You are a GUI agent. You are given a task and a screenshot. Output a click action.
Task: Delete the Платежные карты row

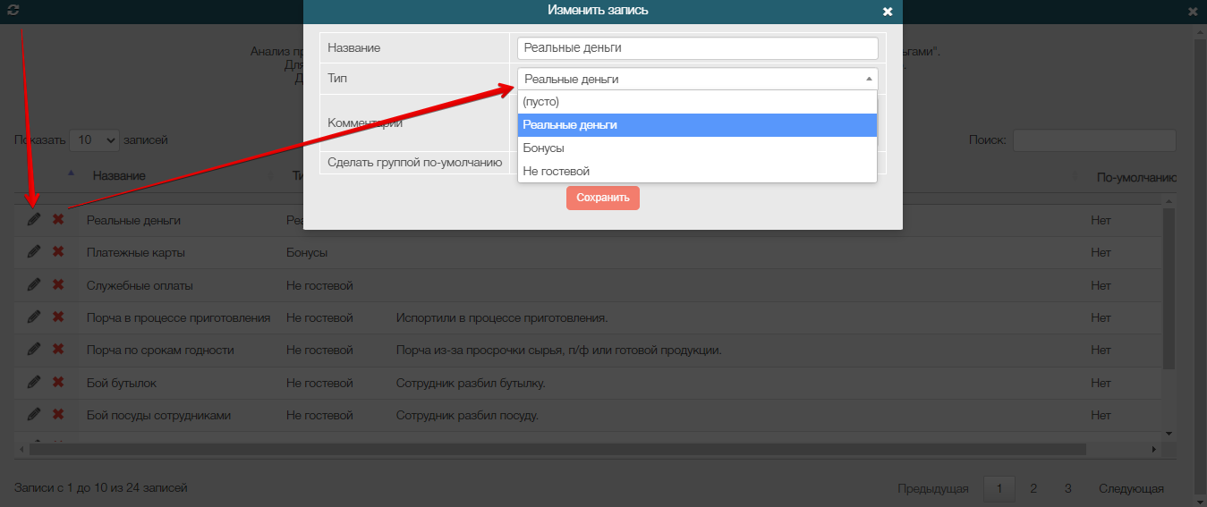click(x=58, y=252)
